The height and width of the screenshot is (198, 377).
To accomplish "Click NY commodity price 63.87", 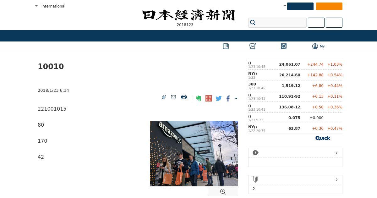I will tap(294, 128).
